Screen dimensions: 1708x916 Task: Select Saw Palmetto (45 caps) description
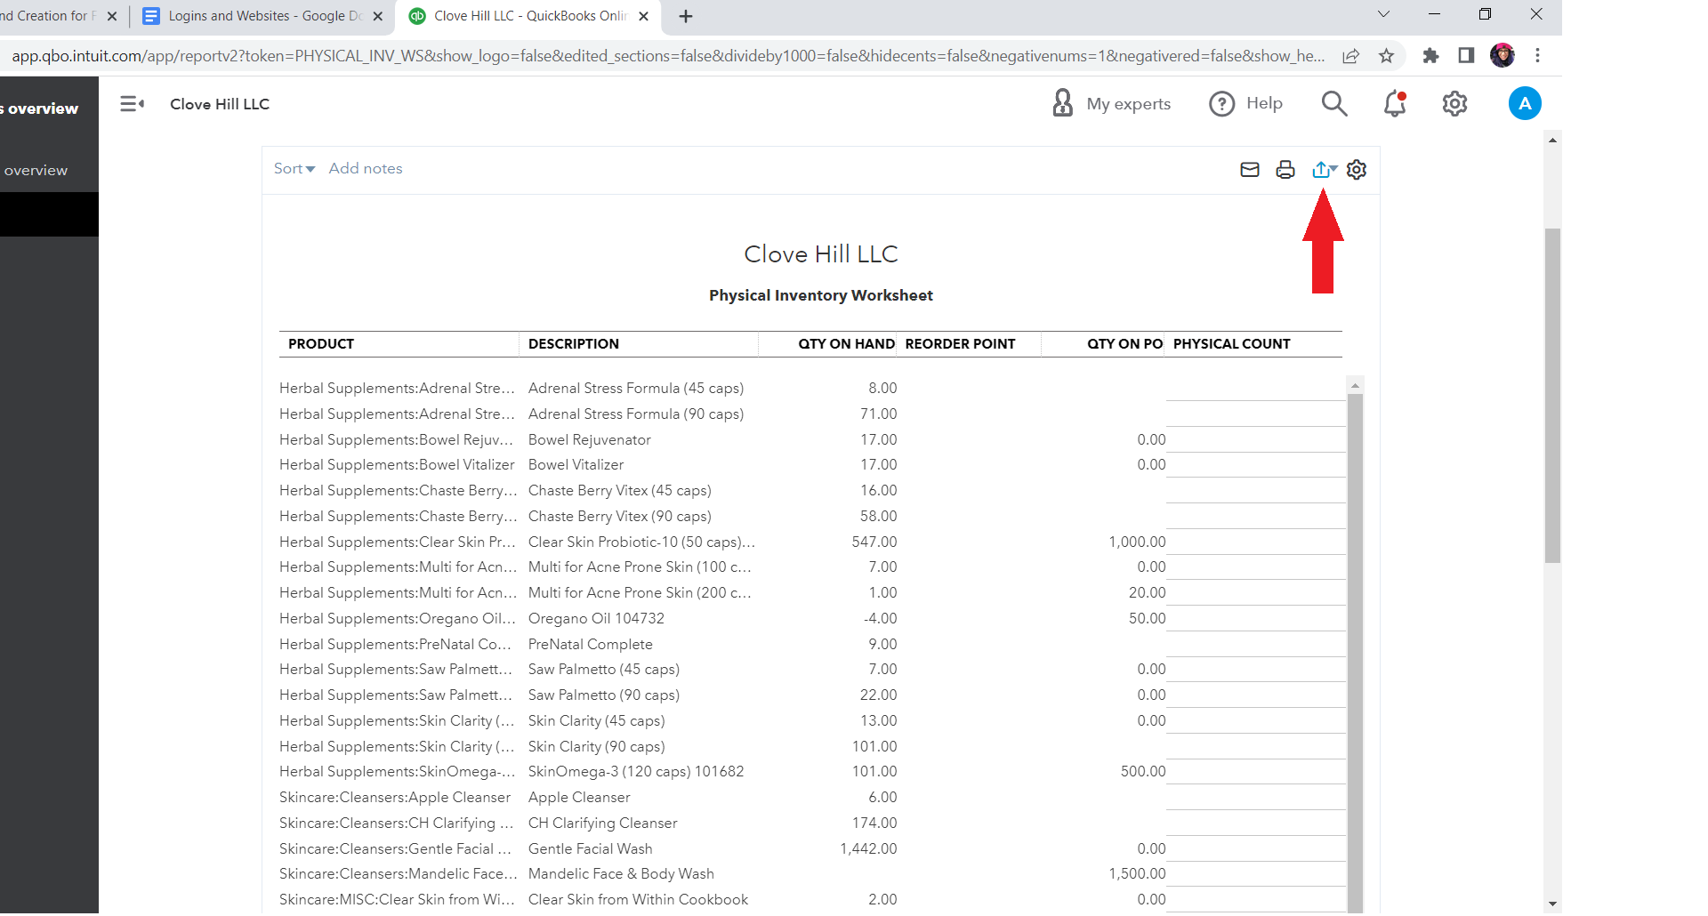point(604,670)
